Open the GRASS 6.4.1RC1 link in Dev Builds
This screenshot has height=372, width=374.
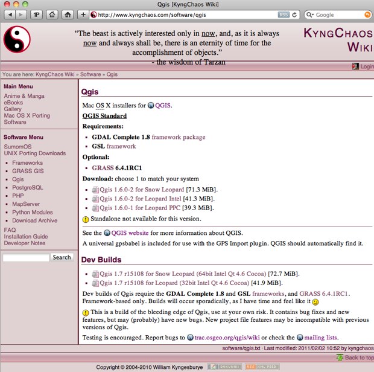(324, 293)
